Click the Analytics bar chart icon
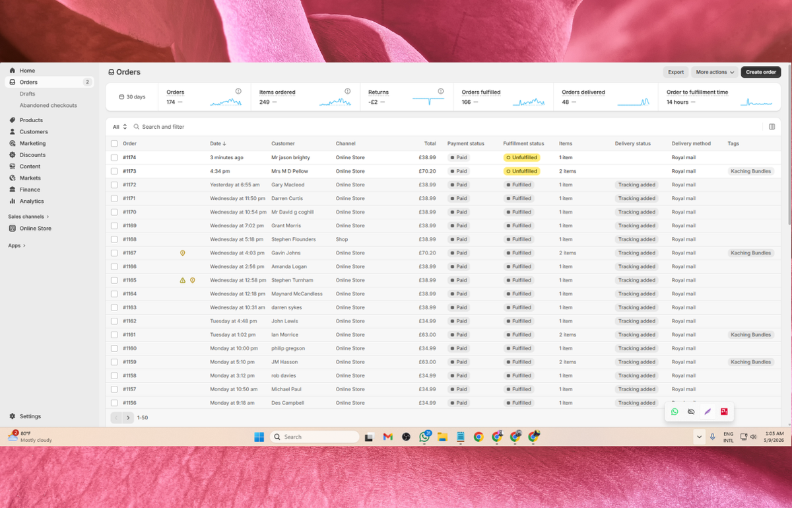This screenshot has height=508, width=792. point(13,201)
